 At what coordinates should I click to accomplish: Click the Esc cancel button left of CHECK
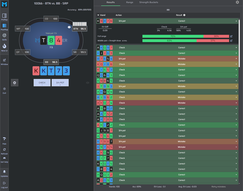pyautogui.click(x=15, y=83)
